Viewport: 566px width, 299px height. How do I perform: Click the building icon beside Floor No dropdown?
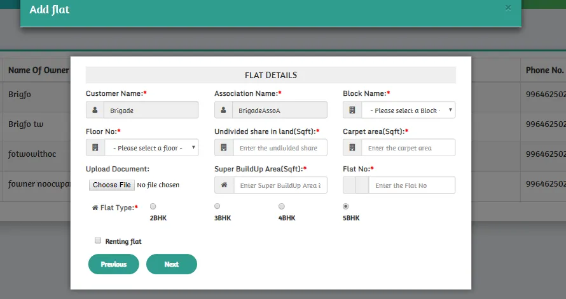click(x=95, y=148)
